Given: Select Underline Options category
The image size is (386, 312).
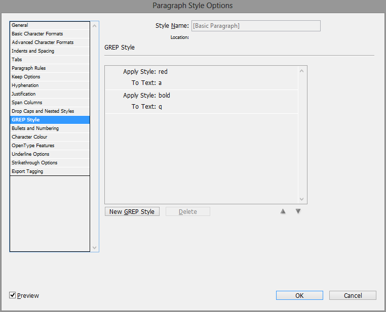Looking at the screenshot, I should pyautogui.click(x=50, y=154).
